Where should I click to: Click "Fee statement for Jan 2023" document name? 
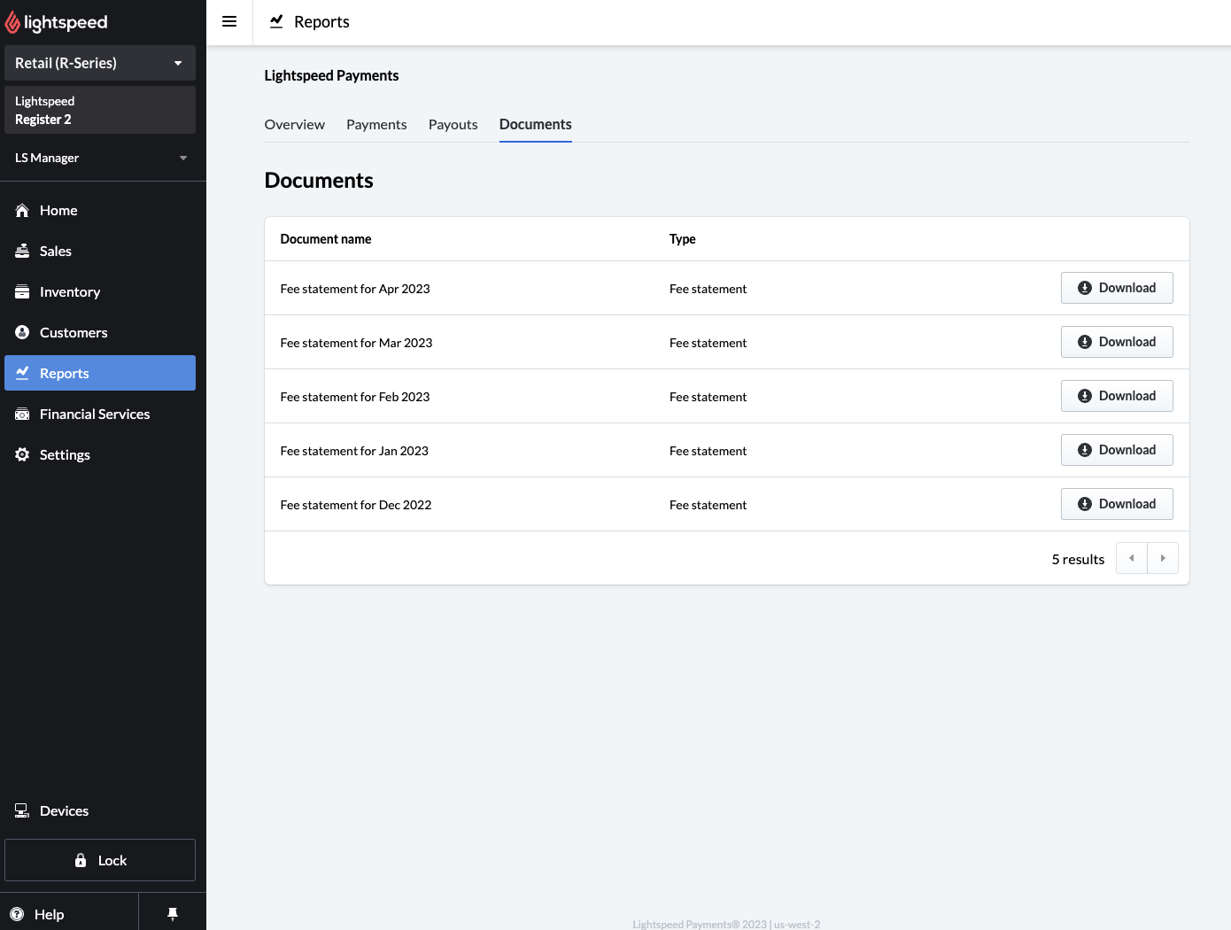pyautogui.click(x=354, y=451)
